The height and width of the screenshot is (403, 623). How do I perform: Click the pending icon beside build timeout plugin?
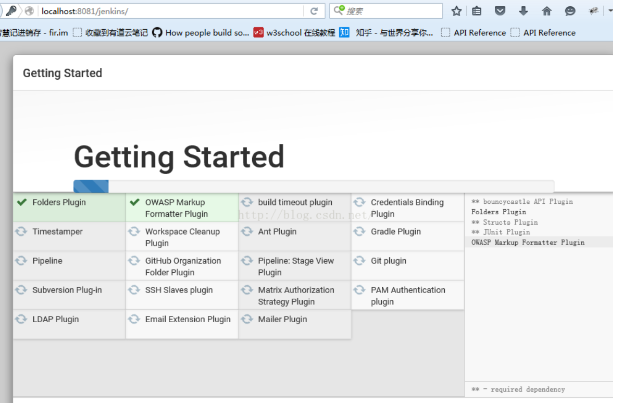coord(247,202)
